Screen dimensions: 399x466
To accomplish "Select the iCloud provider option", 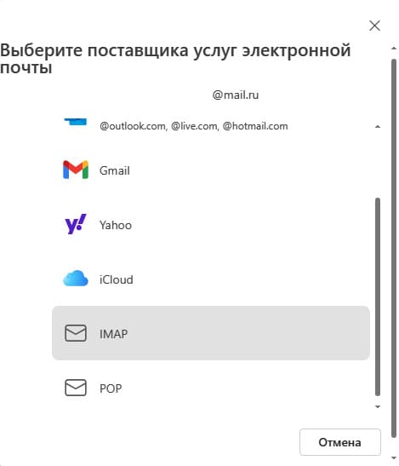I will pos(211,279).
